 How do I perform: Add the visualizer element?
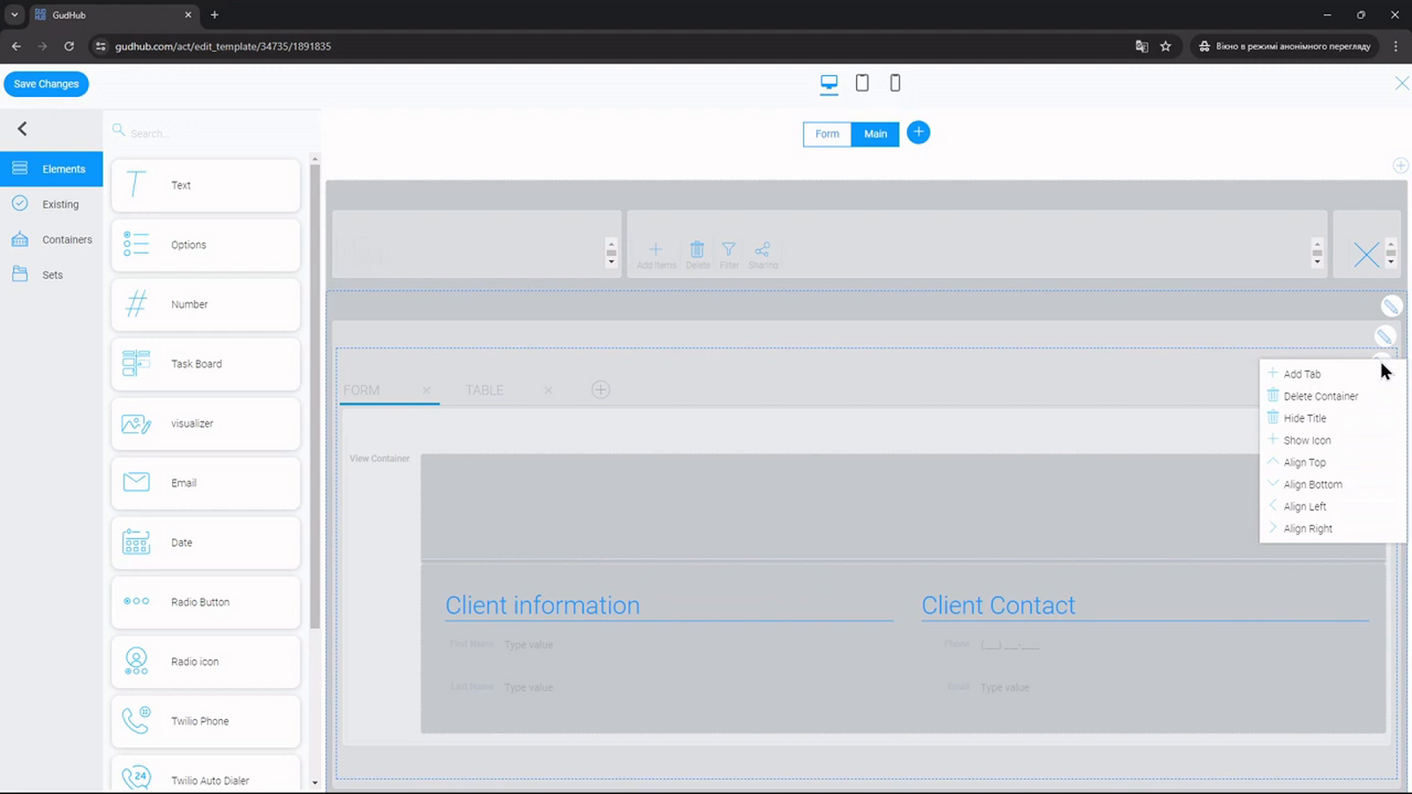click(206, 423)
